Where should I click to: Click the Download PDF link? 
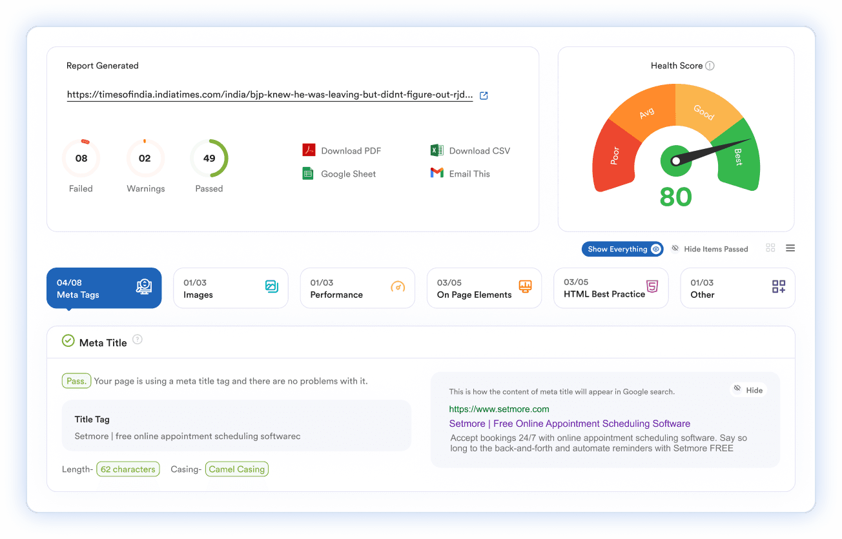click(x=351, y=151)
